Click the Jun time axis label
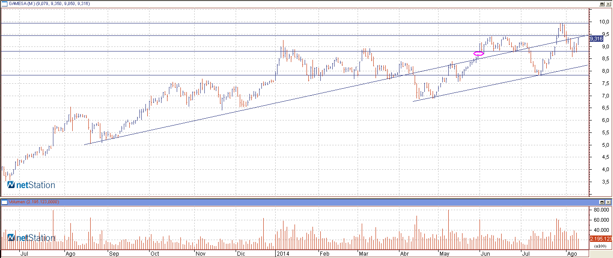The width and height of the screenshot is (613, 258). click(x=486, y=253)
